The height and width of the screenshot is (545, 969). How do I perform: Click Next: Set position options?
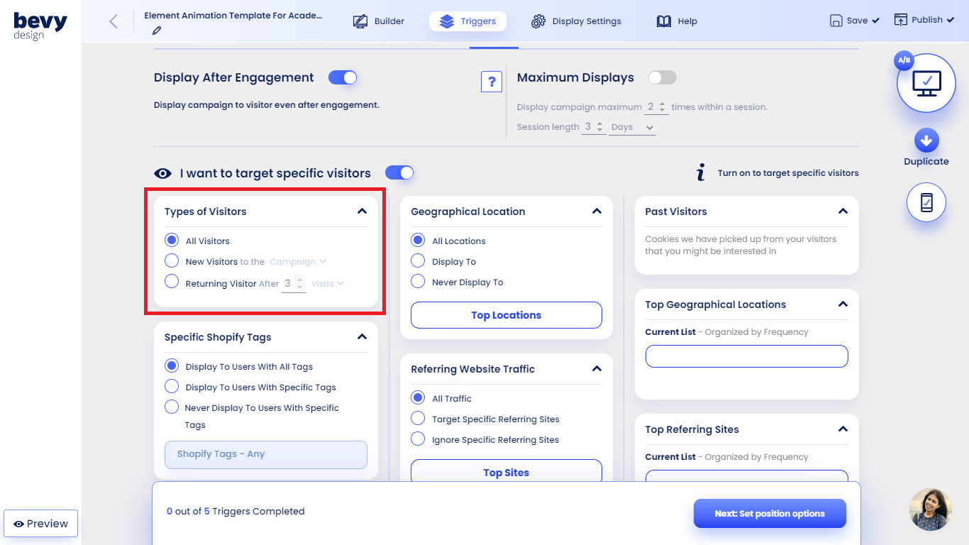[x=770, y=513]
